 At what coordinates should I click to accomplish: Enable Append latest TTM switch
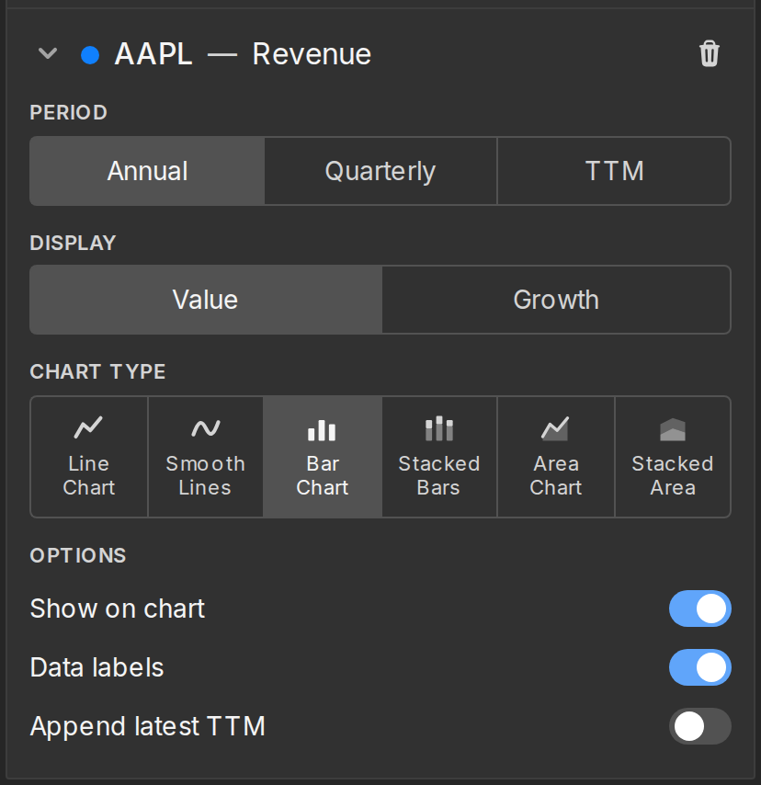pyautogui.click(x=700, y=726)
